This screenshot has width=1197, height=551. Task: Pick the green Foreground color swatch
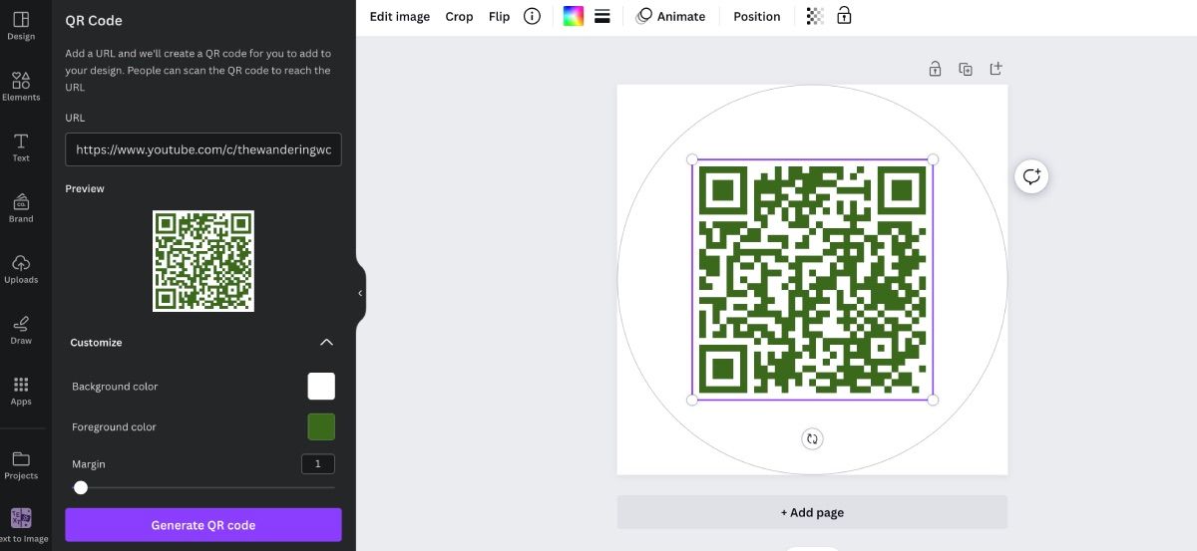321,427
